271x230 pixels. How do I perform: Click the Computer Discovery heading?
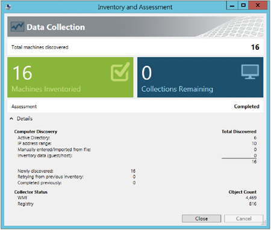(36, 132)
